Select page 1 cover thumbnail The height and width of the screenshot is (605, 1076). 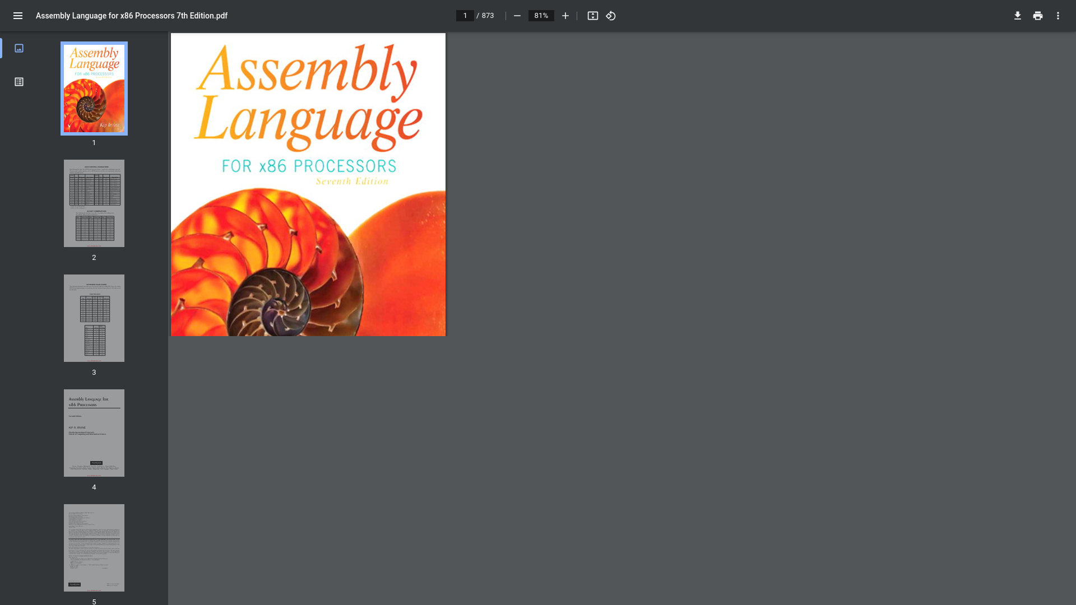click(94, 89)
